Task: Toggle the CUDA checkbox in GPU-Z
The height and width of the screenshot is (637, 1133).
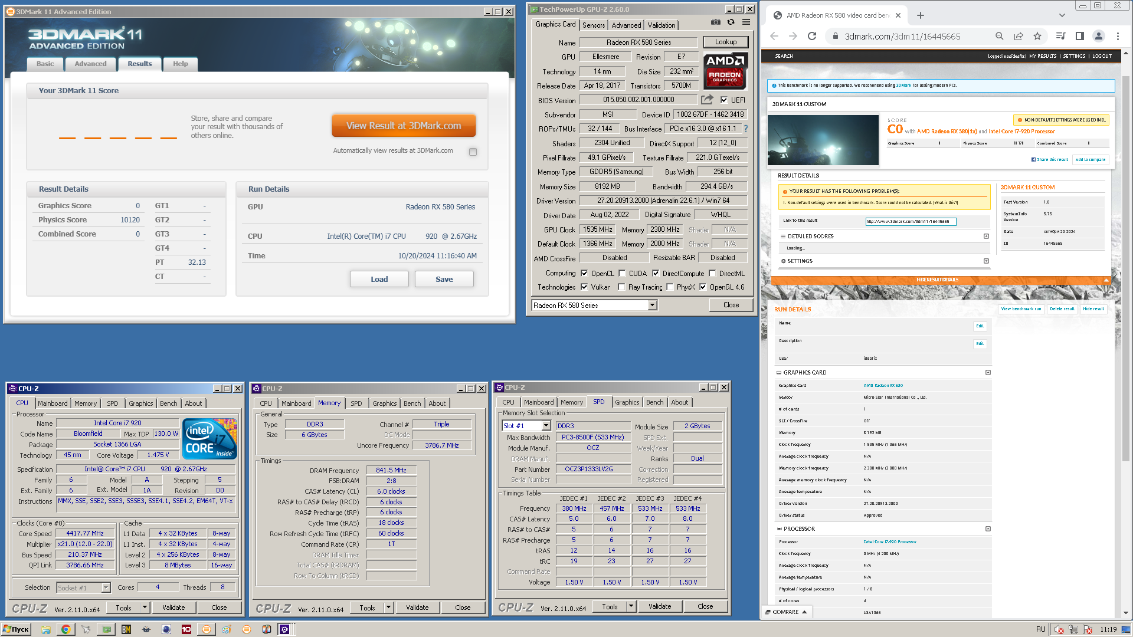Action: pos(622,273)
